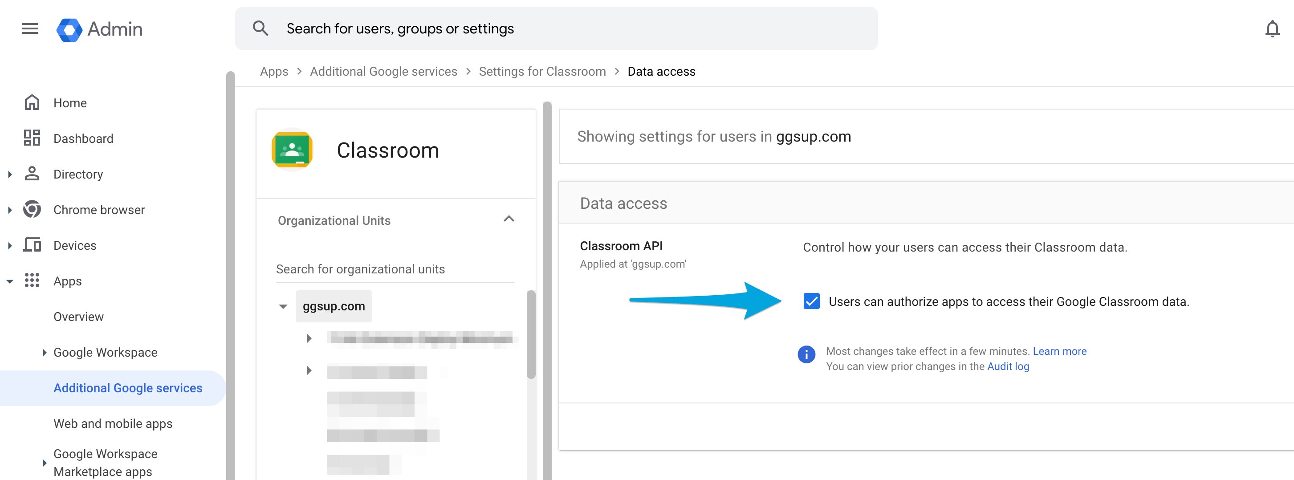Click the Data access section header
This screenshot has height=480, width=1294.
pos(925,203)
